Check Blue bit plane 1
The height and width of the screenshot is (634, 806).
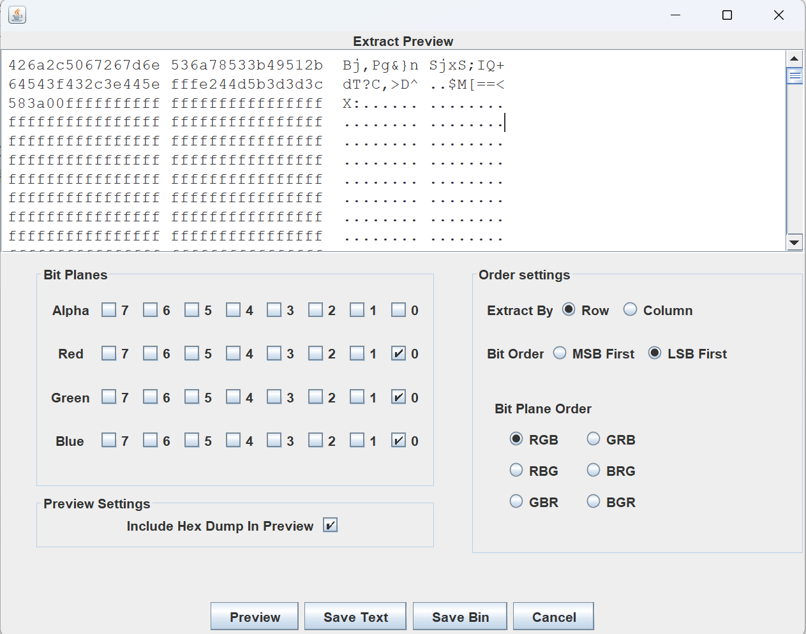[x=357, y=441]
